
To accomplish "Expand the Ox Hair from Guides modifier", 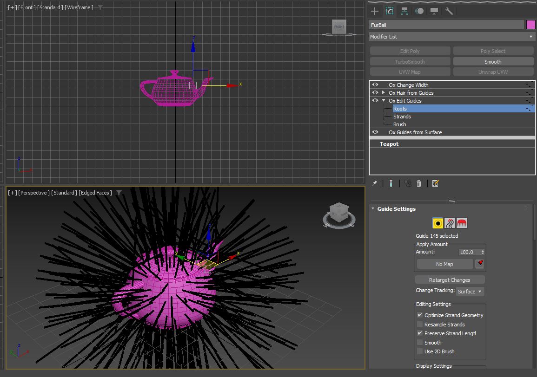I will click(x=384, y=93).
